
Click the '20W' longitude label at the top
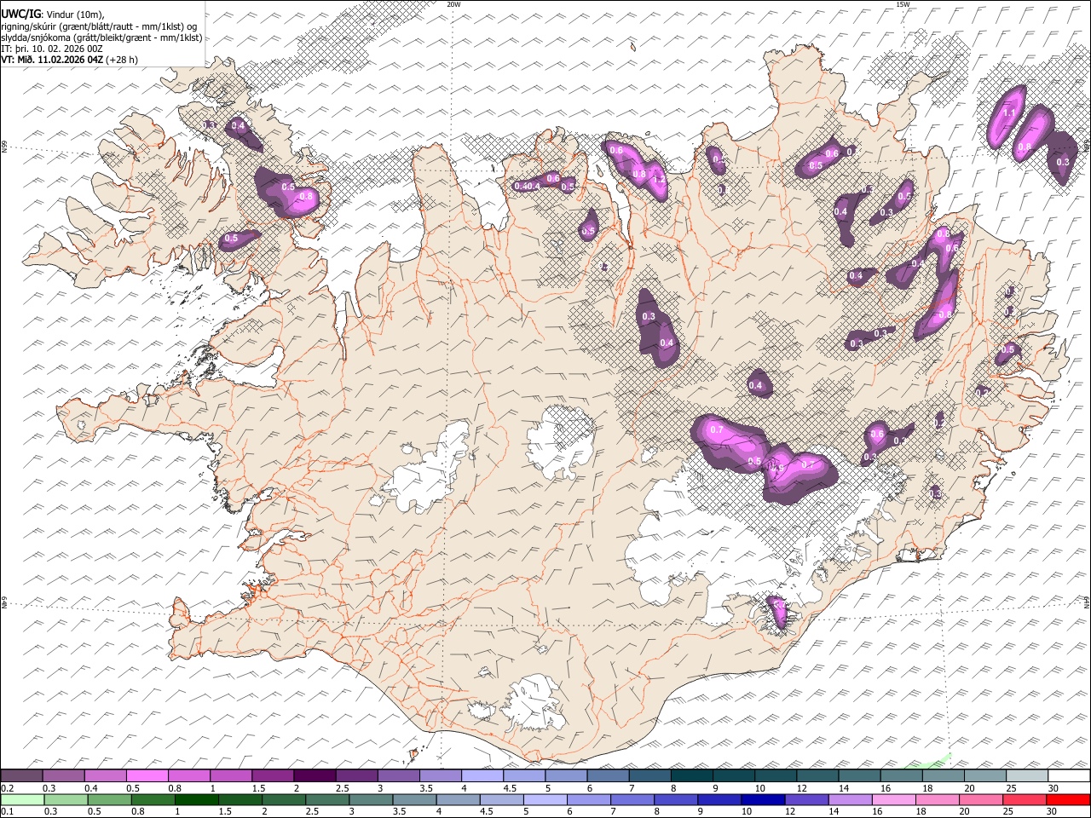(x=453, y=4)
